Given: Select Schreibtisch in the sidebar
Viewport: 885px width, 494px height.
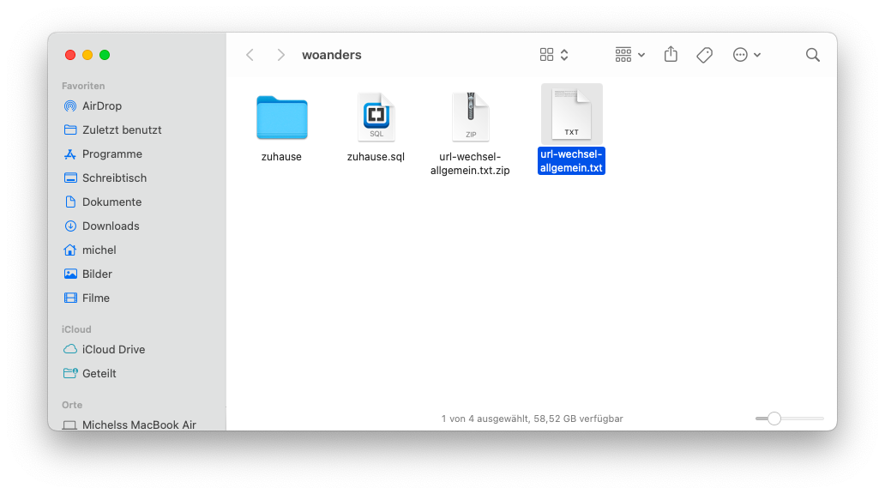Looking at the screenshot, I should (114, 178).
